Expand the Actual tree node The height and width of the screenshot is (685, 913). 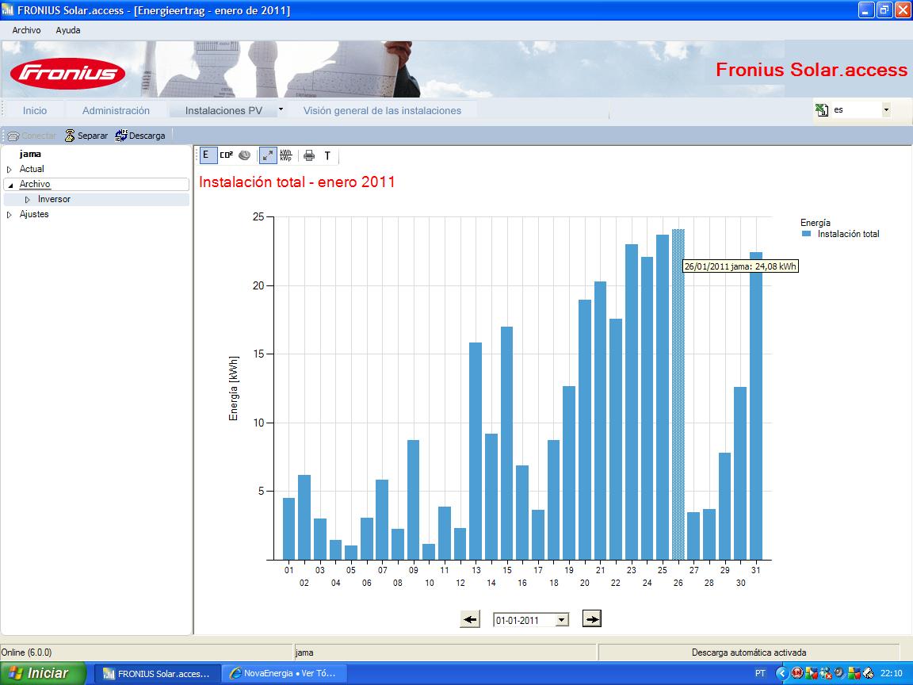[x=9, y=170]
